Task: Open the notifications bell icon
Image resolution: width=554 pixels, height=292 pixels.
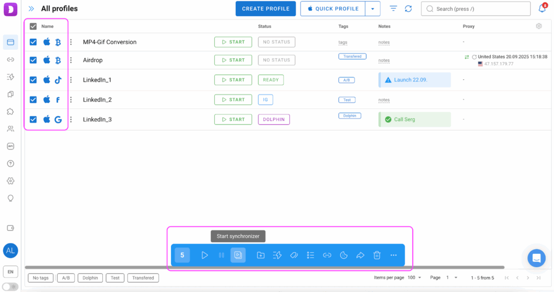Action: [542, 9]
